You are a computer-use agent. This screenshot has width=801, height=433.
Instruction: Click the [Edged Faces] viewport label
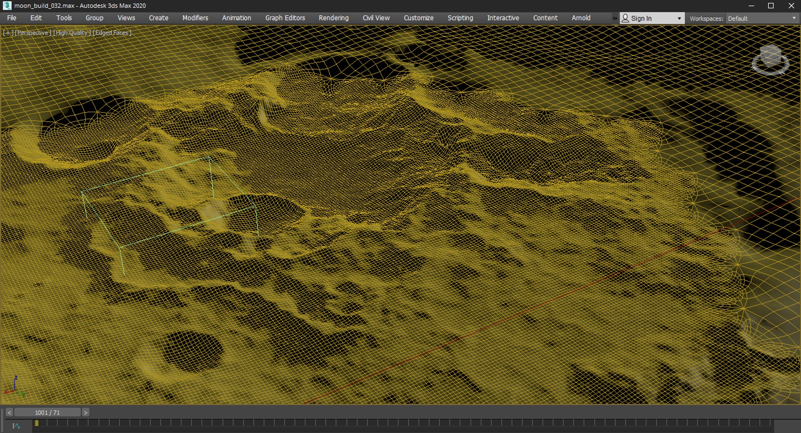point(112,33)
